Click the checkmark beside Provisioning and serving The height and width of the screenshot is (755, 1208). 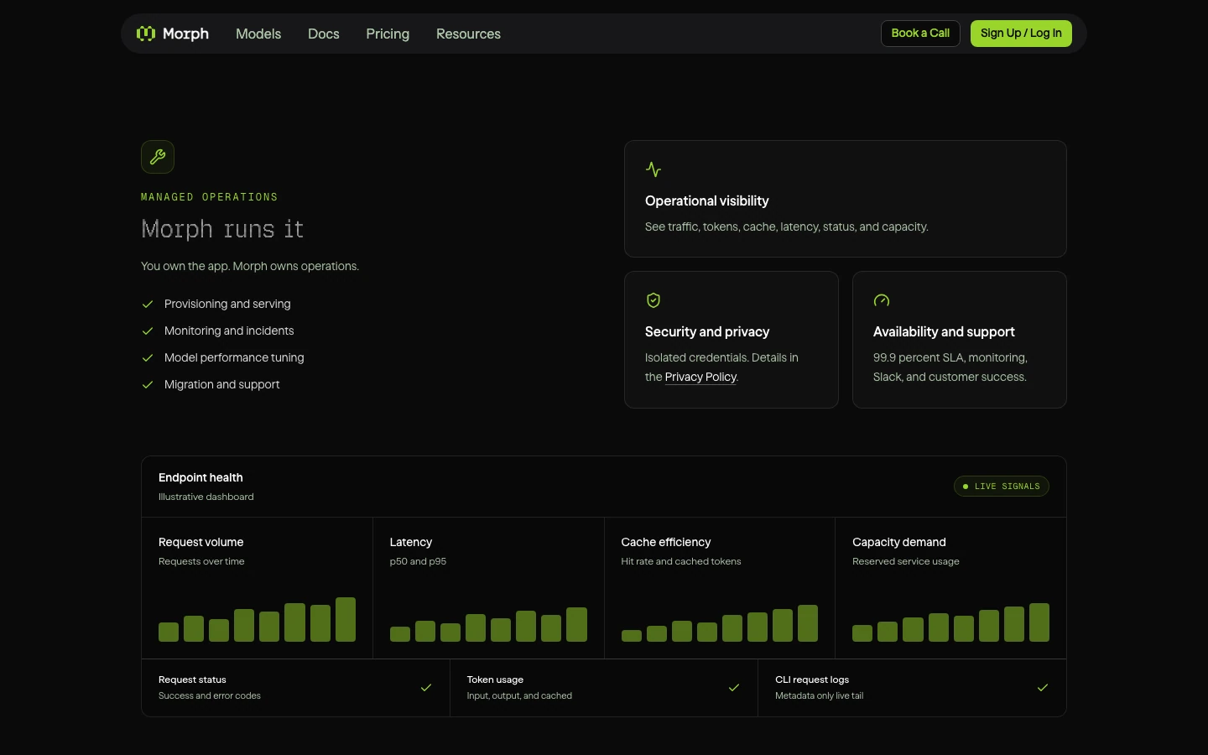click(148, 305)
